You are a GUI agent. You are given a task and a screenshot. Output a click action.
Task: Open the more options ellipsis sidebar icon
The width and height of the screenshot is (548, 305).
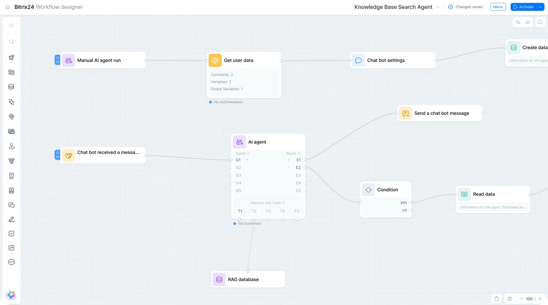[x=11, y=262]
